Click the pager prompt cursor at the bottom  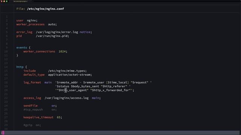tap(3, 133)
